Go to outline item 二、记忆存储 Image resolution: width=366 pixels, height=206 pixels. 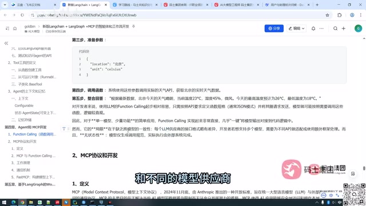[22, 120]
